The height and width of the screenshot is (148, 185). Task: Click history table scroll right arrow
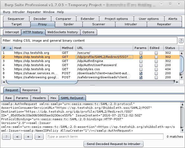(x=177, y=82)
